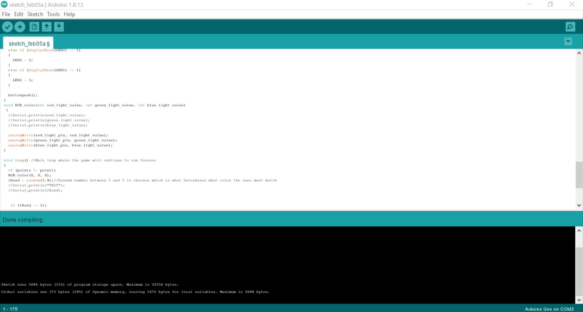
Task: Click 'Global variables use 373 bytes' console line
Action: [135, 292]
